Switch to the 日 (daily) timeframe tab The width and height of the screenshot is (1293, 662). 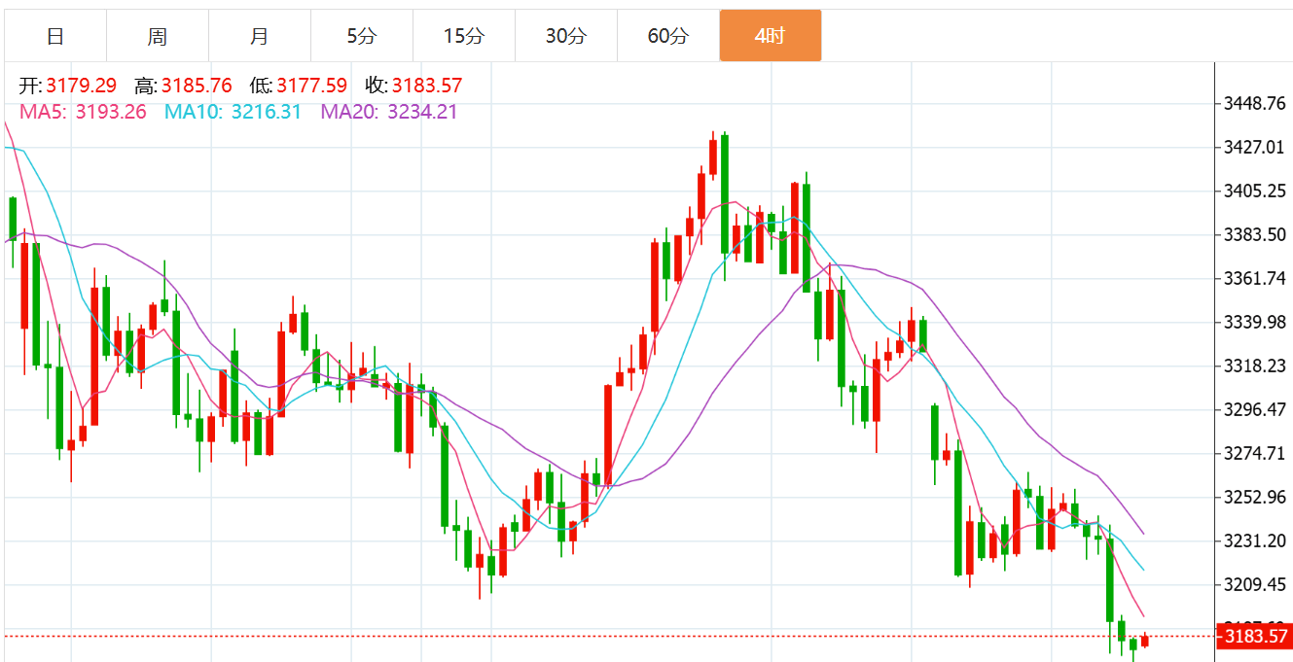tap(55, 37)
